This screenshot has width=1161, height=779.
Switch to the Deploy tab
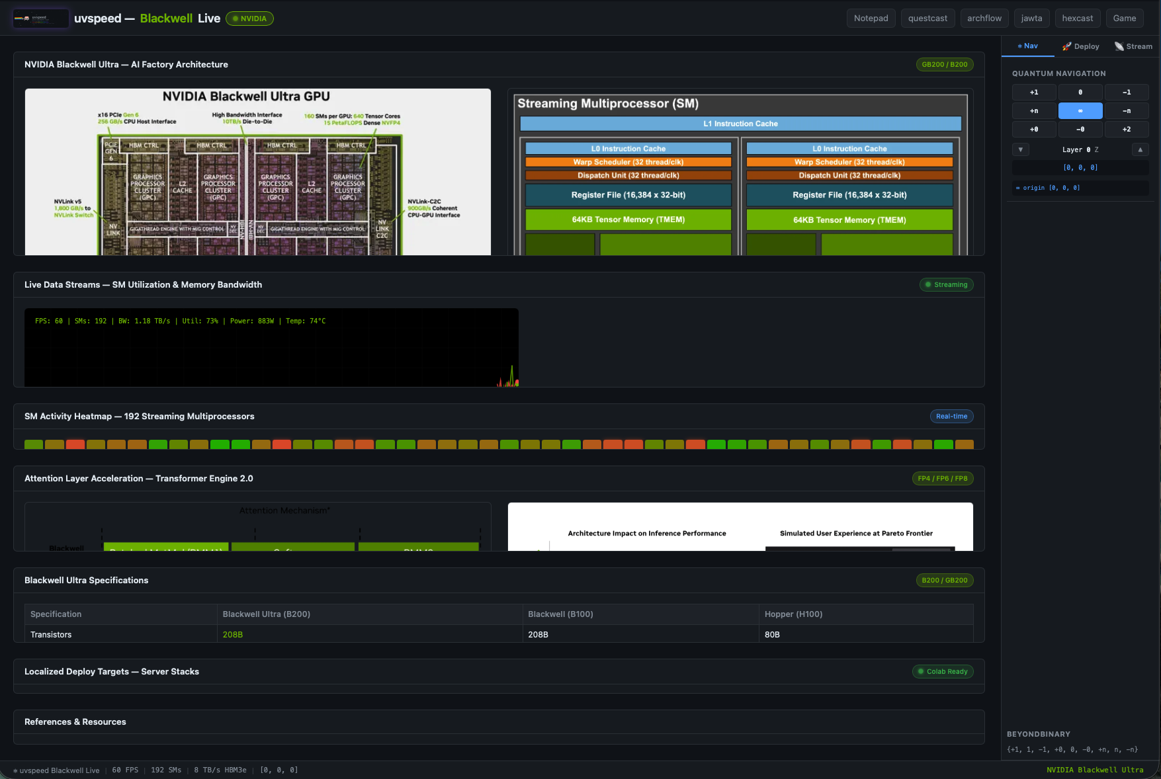1080,46
